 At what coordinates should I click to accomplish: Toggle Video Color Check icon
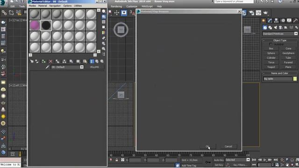[x=104, y=33]
